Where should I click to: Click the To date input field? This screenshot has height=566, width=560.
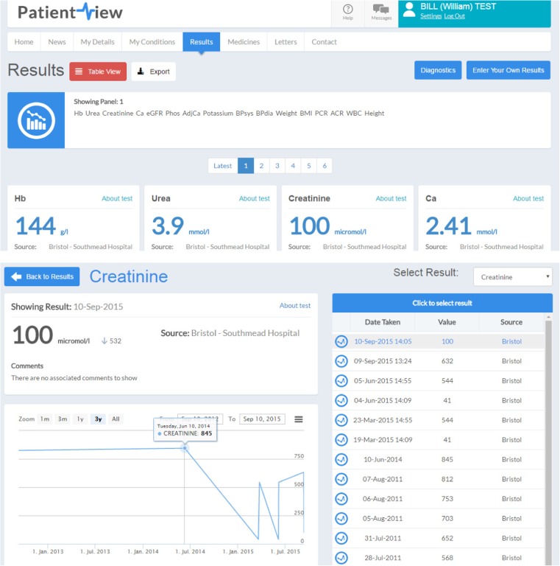pyautogui.click(x=262, y=419)
